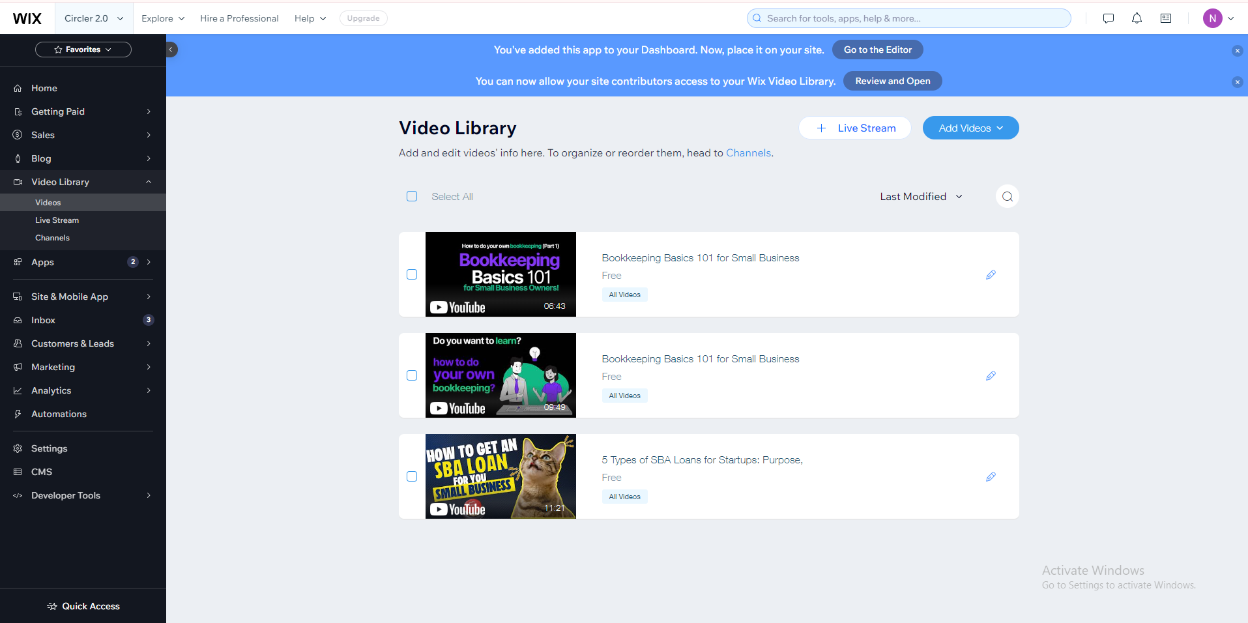The height and width of the screenshot is (623, 1248).
Task: Click Hire a Professional link
Action: coord(239,18)
